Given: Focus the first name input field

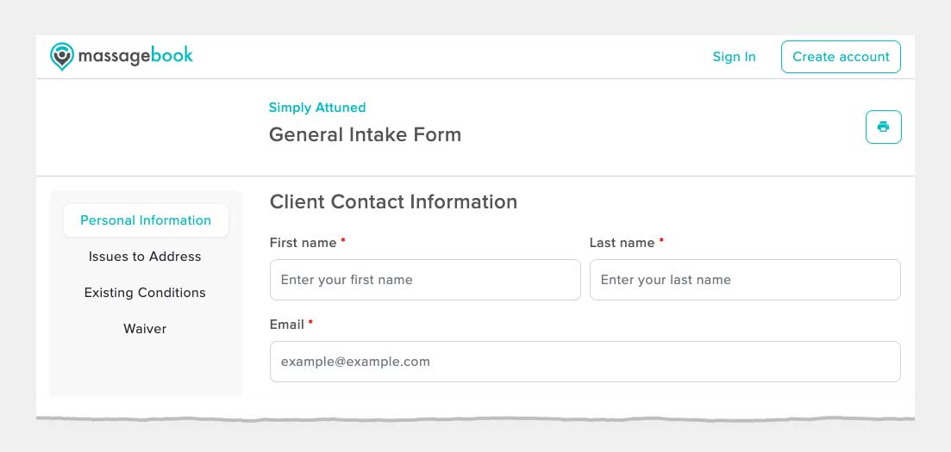Looking at the screenshot, I should point(425,280).
